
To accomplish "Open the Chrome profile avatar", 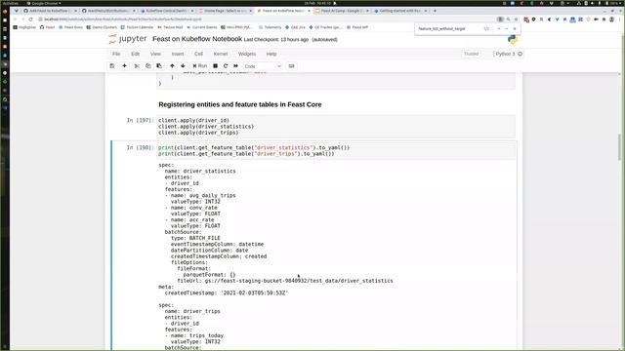I will click(612, 19).
